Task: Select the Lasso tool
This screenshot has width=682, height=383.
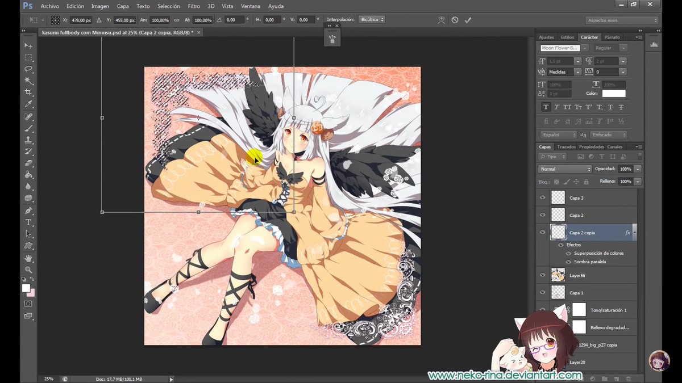Action: [x=28, y=69]
